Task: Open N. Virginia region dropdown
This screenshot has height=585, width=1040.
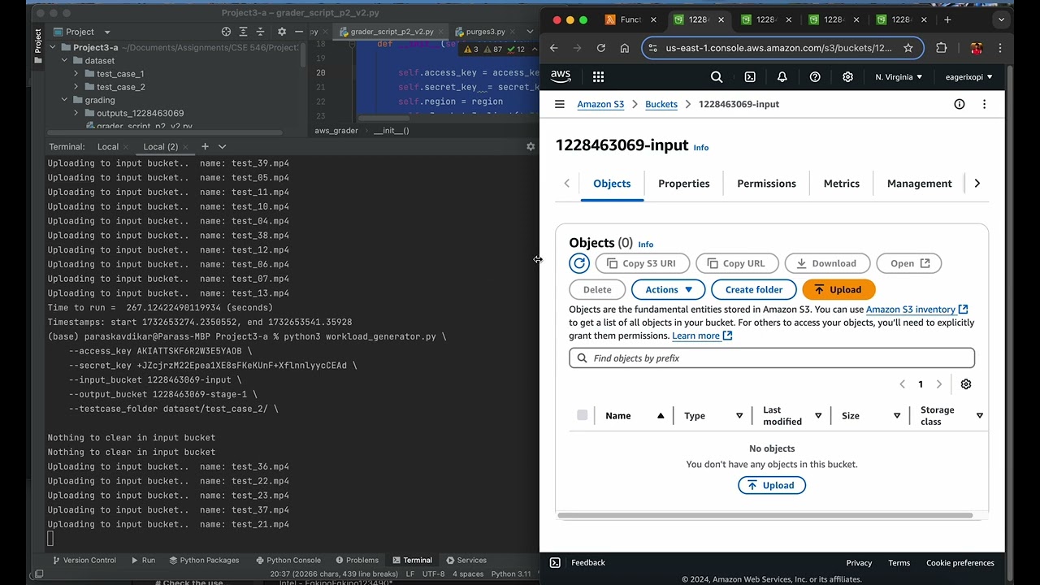Action: click(899, 77)
